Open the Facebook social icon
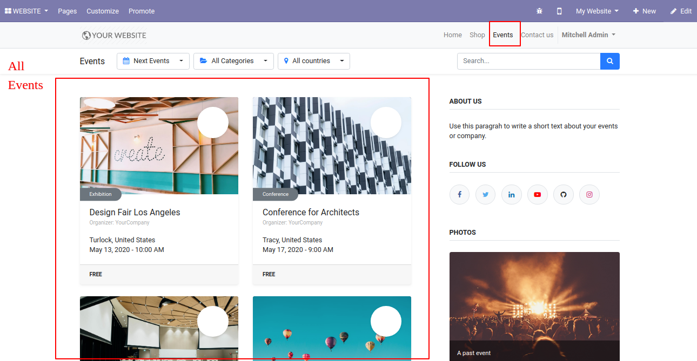This screenshot has height=361, width=697. (460, 194)
